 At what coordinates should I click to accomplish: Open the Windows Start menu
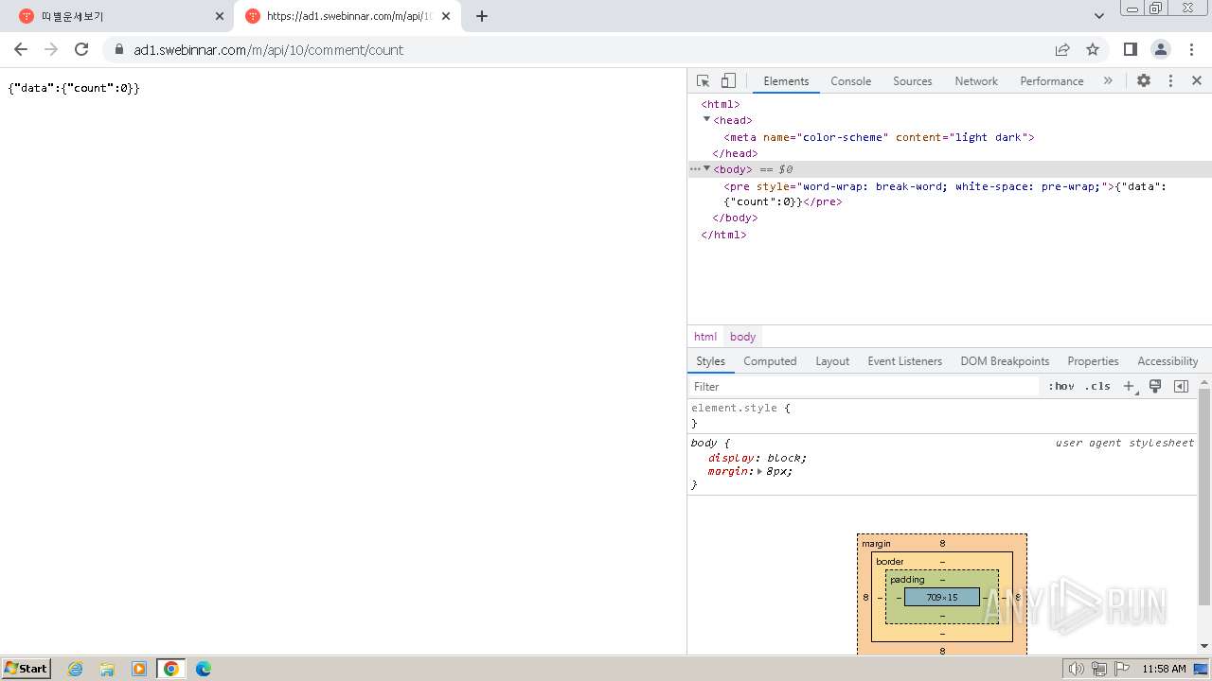[x=27, y=669]
